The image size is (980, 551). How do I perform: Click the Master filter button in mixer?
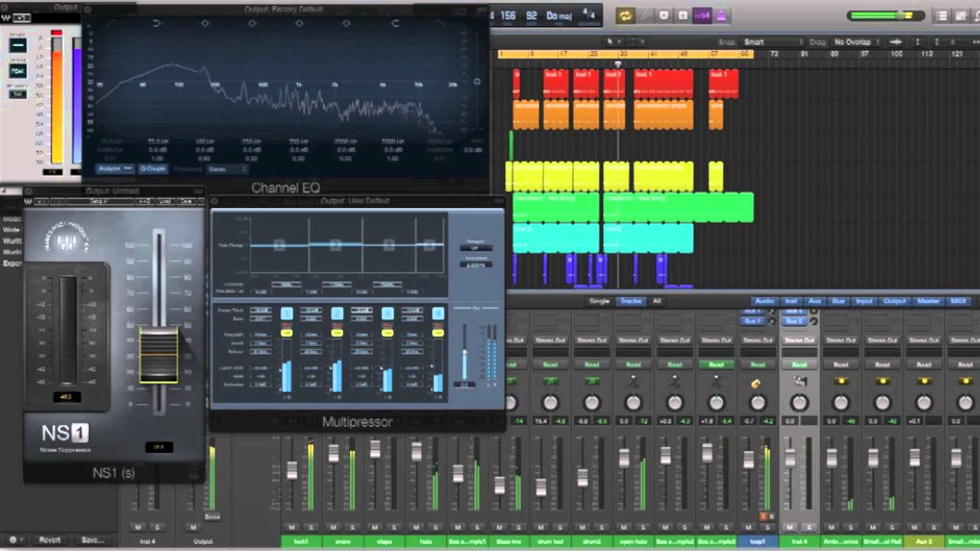point(929,302)
